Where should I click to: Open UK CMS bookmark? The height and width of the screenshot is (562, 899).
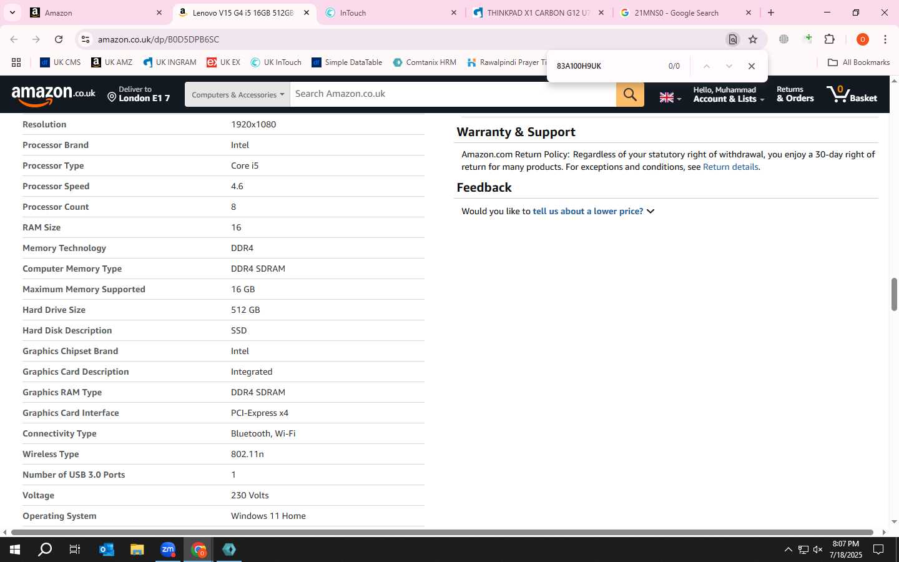tap(61, 62)
